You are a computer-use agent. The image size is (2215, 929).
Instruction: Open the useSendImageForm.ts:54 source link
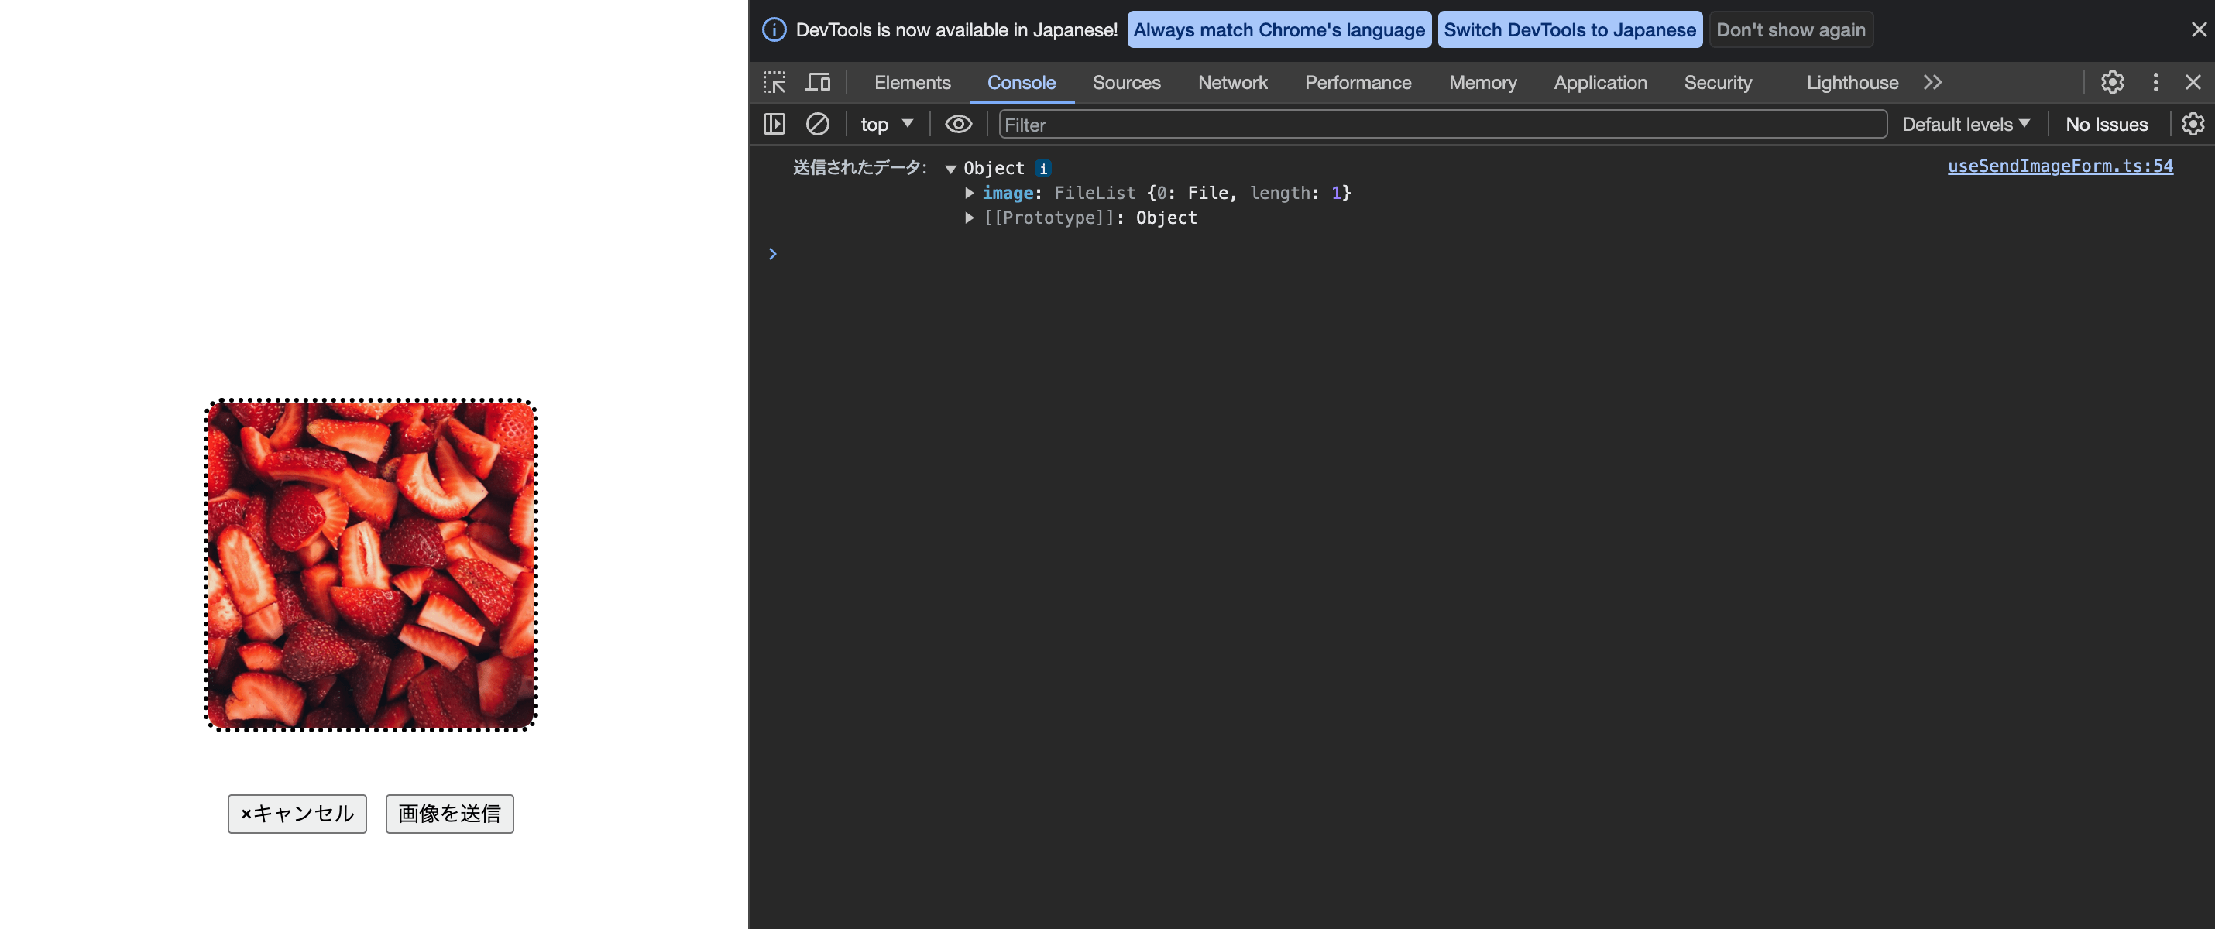[2059, 166]
